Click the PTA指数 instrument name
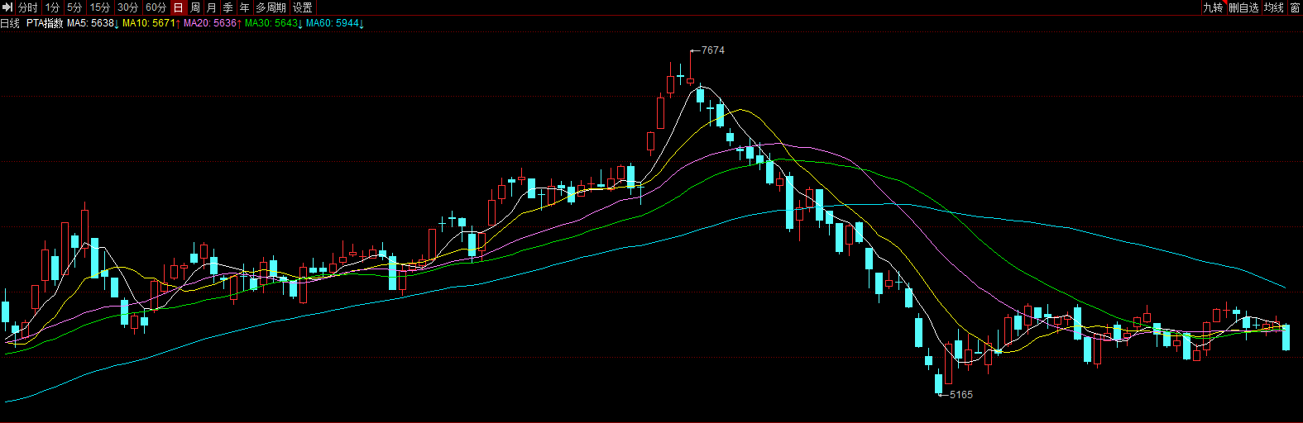 tap(45, 23)
